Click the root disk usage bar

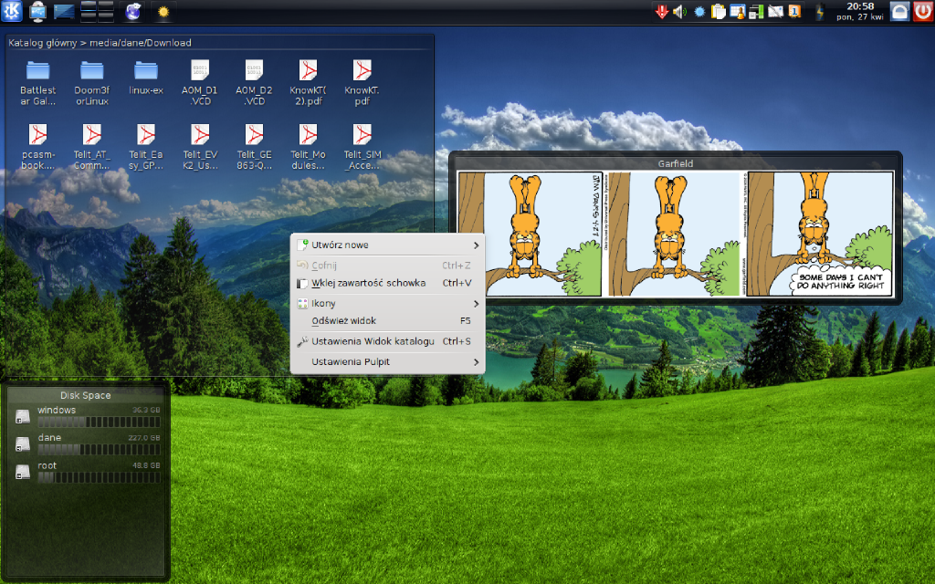coord(99,477)
